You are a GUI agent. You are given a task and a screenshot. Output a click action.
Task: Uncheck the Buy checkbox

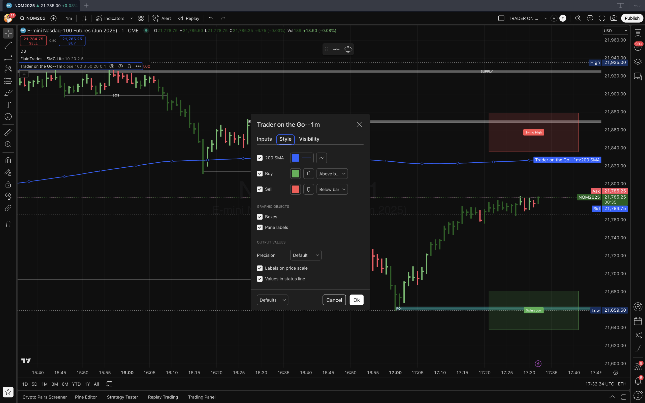[260, 173]
